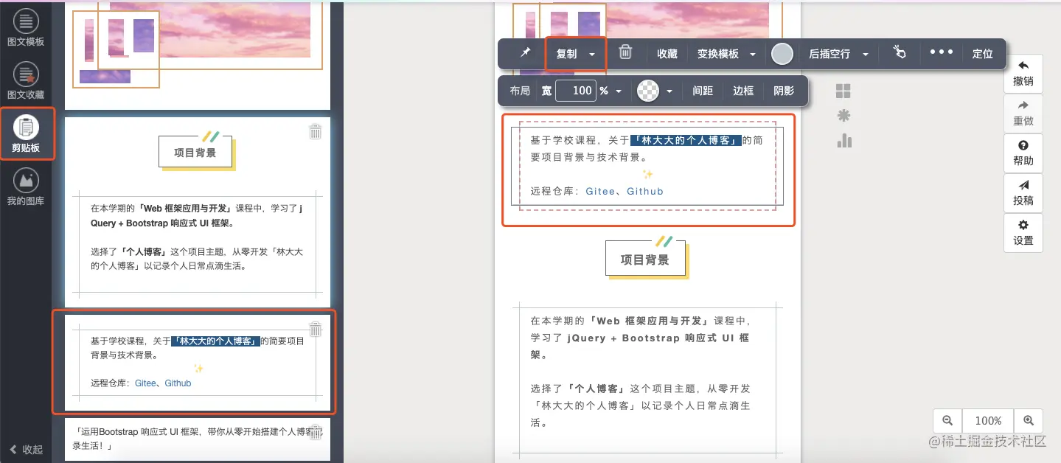This screenshot has height=463, width=1061.
Task: Click the Gitee link in the clipboard card
Action: pyautogui.click(x=145, y=383)
